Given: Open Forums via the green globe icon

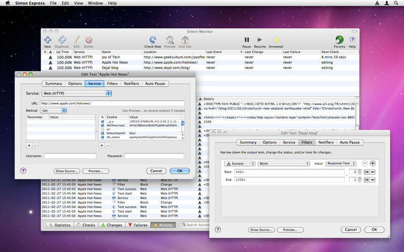Looking at the screenshot, I should pos(339,40).
